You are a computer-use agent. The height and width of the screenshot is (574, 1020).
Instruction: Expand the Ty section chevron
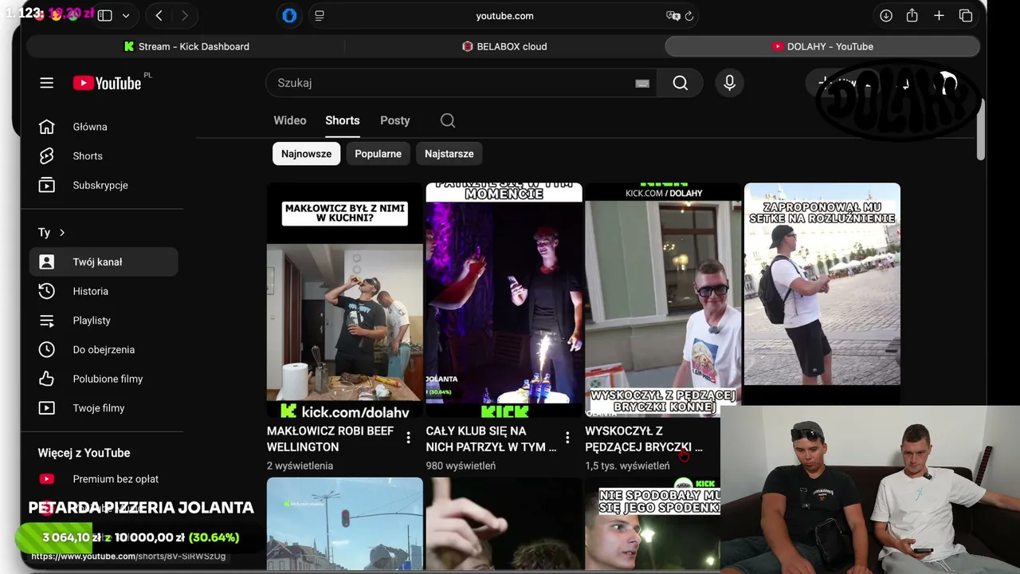[x=62, y=233]
